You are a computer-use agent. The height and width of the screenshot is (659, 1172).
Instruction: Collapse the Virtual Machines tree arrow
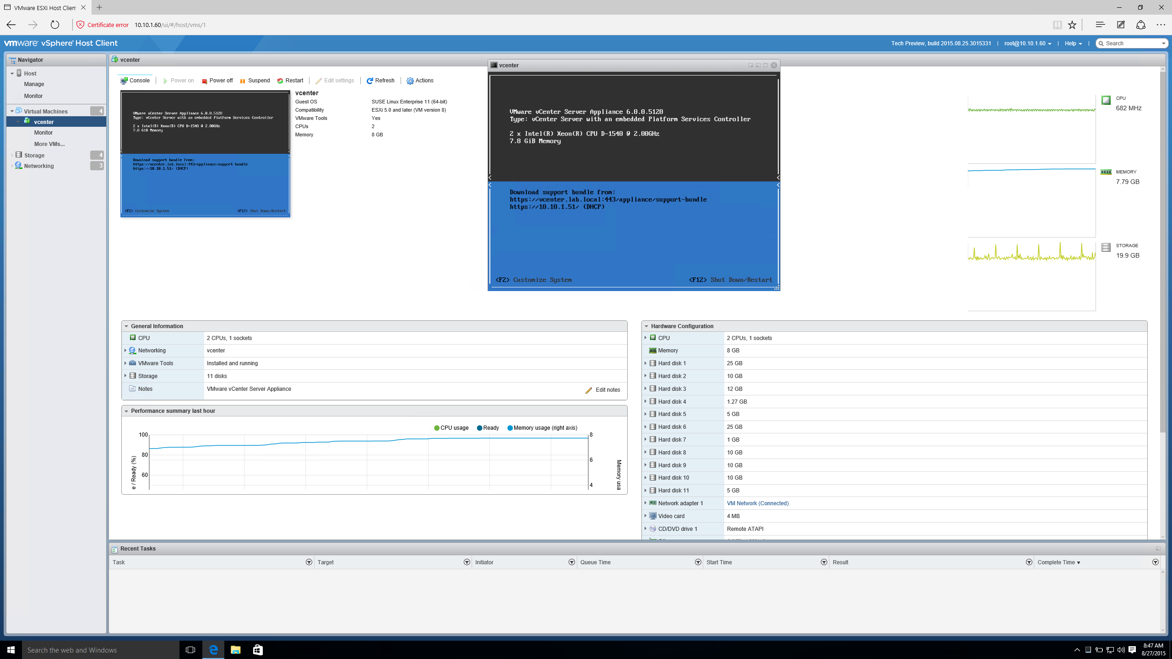pos(12,111)
